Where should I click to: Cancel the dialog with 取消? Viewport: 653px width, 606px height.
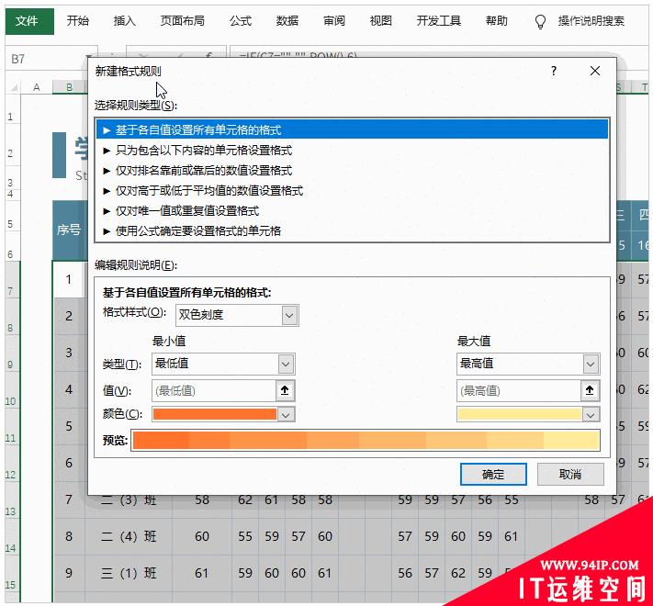(570, 474)
